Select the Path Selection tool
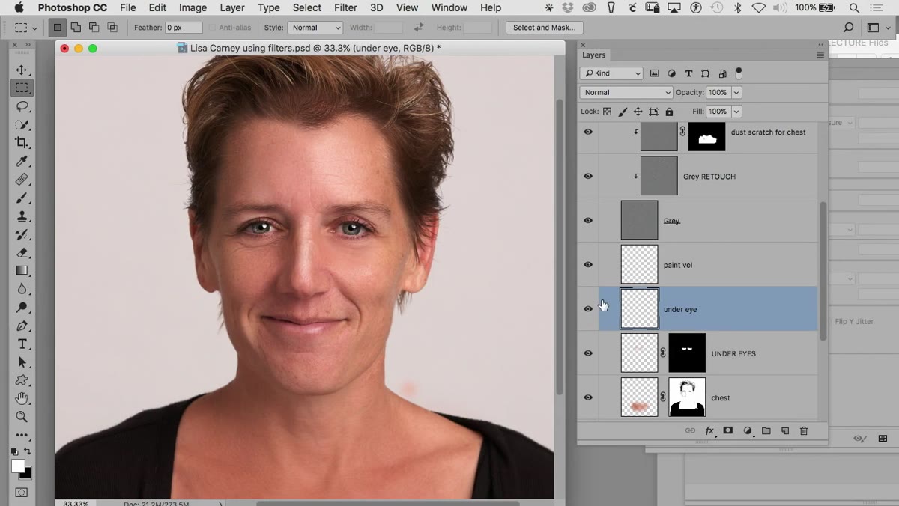The height and width of the screenshot is (506, 899). [22, 362]
